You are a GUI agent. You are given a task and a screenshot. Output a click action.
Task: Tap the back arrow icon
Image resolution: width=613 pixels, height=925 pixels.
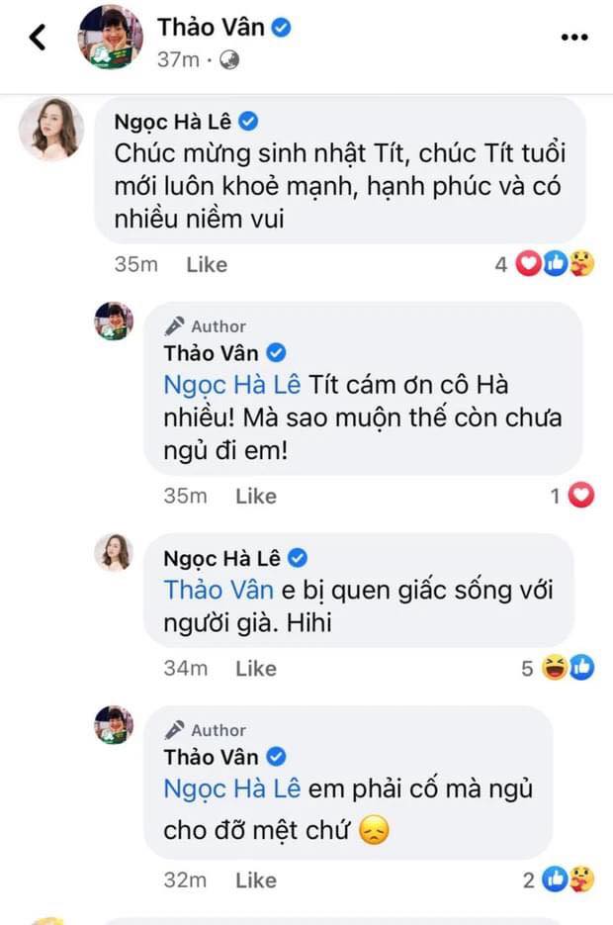[x=38, y=38]
